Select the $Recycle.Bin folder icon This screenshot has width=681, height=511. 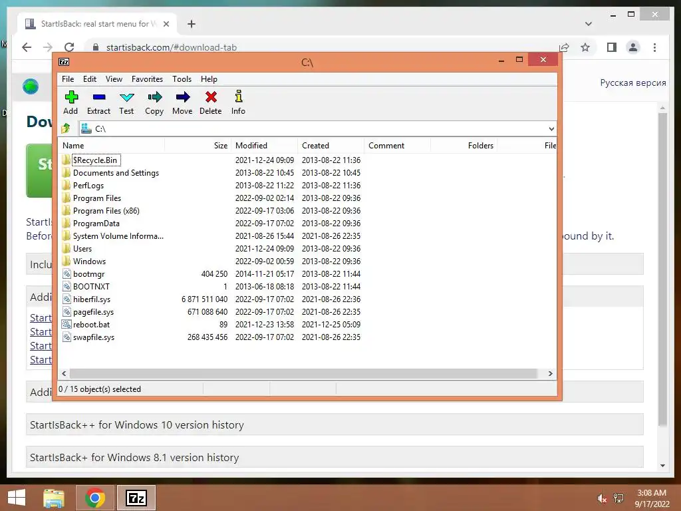click(x=66, y=160)
